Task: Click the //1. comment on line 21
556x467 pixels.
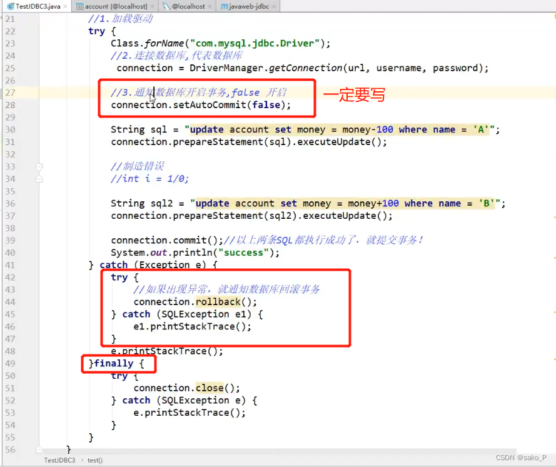Action: point(121,19)
